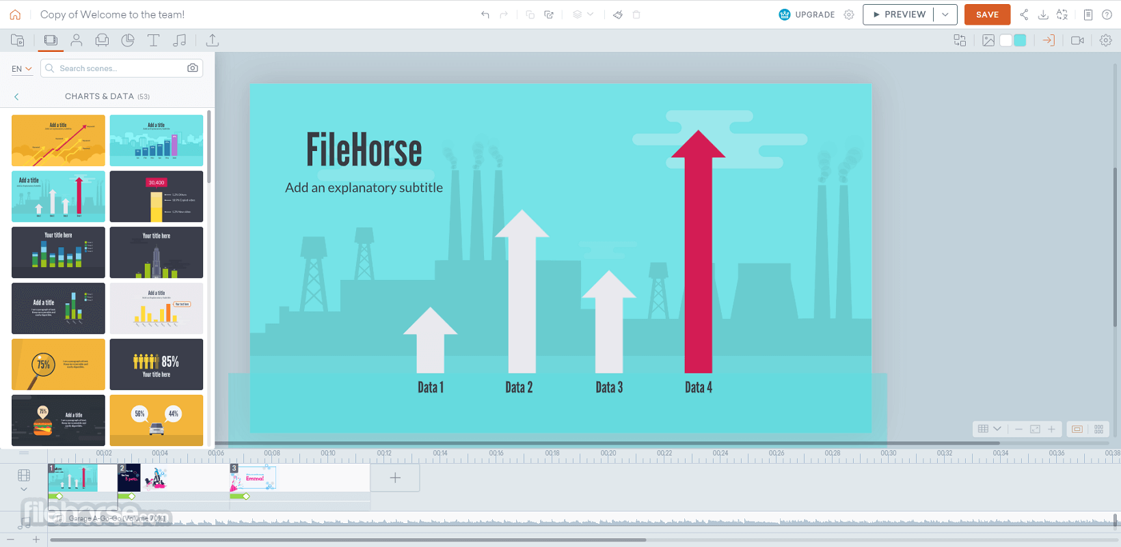Go to the home dashboard icon
This screenshot has height=547, width=1121.
point(15,14)
